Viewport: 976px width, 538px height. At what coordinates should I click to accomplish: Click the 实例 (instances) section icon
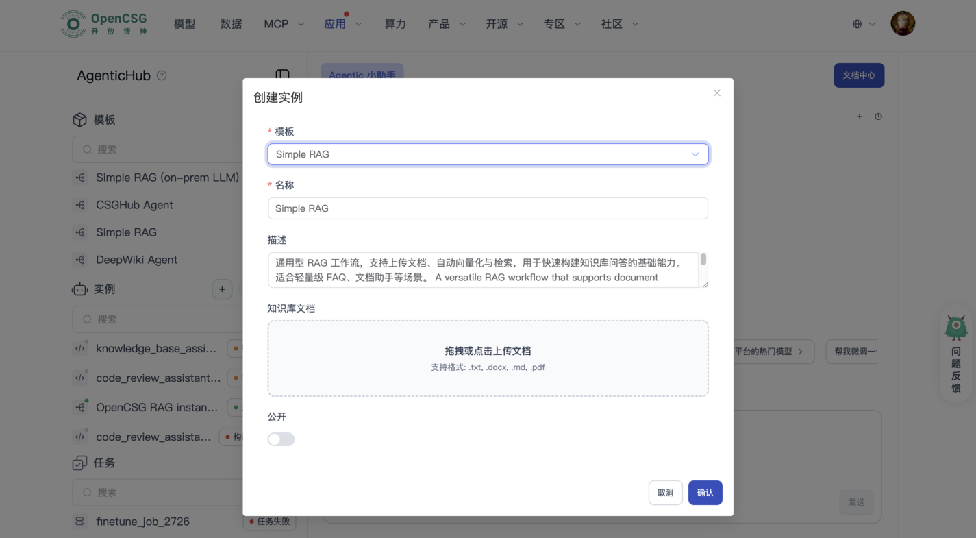[79, 289]
